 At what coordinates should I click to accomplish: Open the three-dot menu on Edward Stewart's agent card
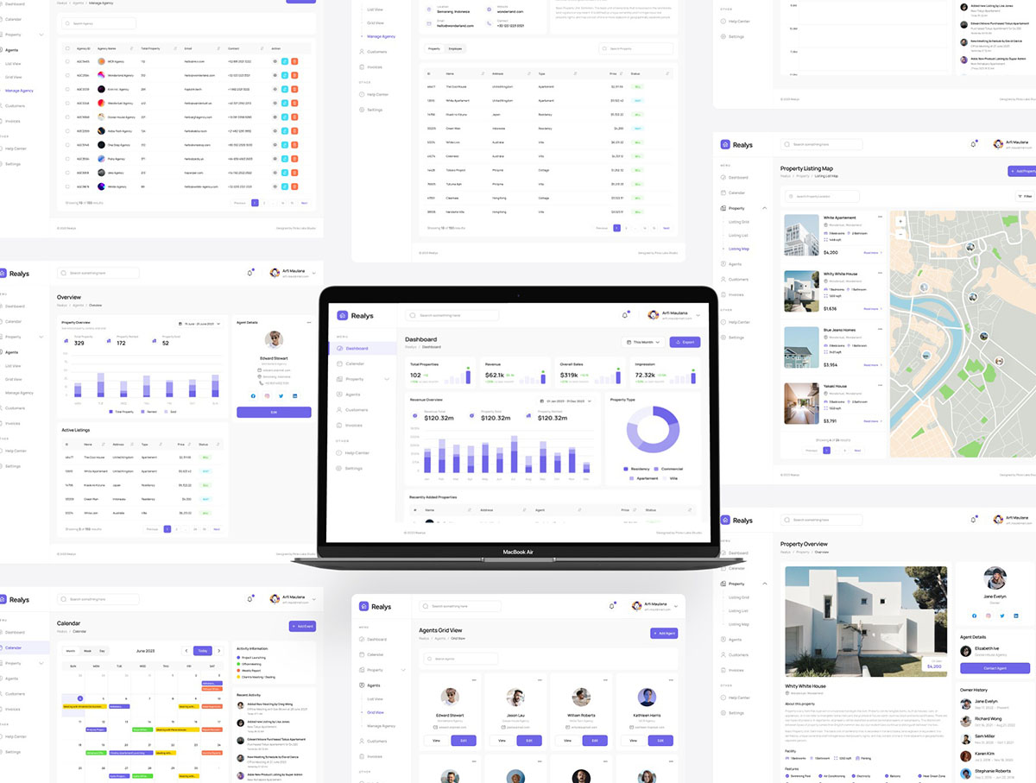coord(473,680)
